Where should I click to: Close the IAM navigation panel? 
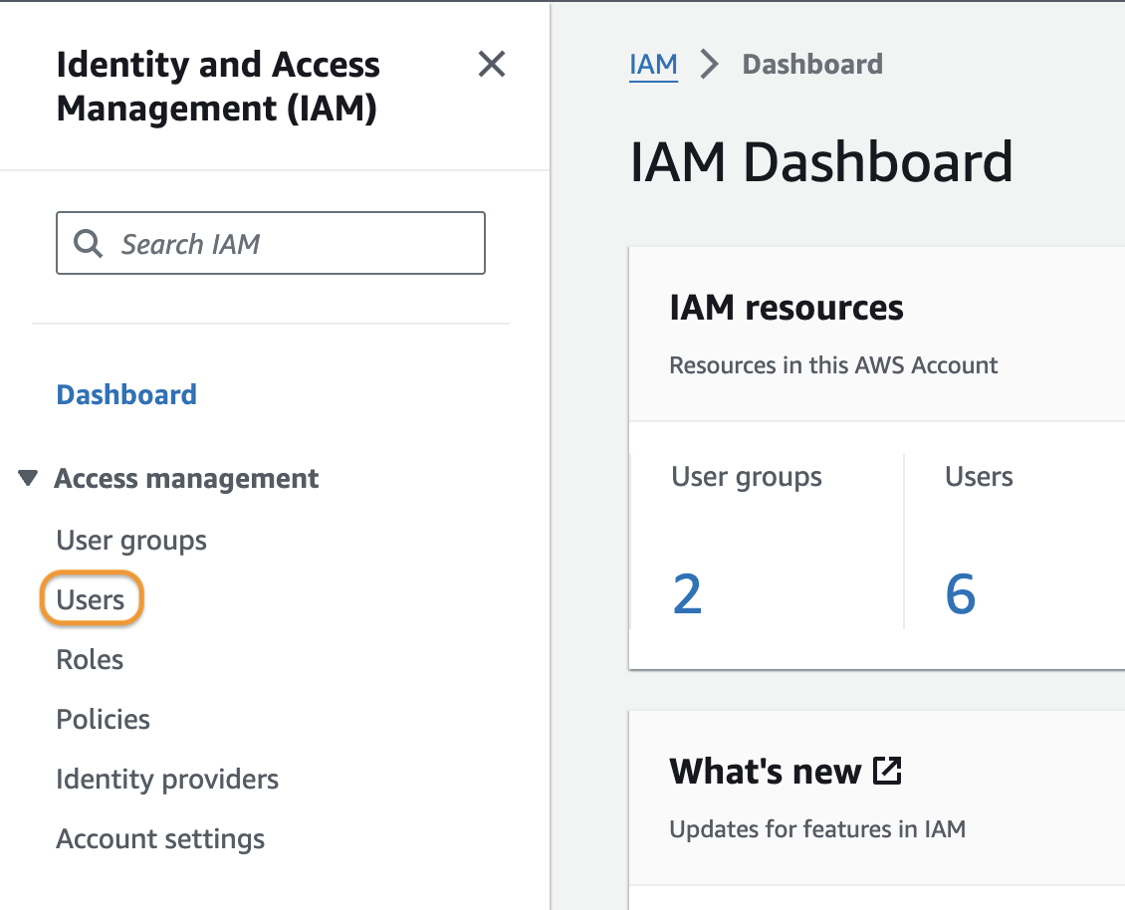(492, 66)
